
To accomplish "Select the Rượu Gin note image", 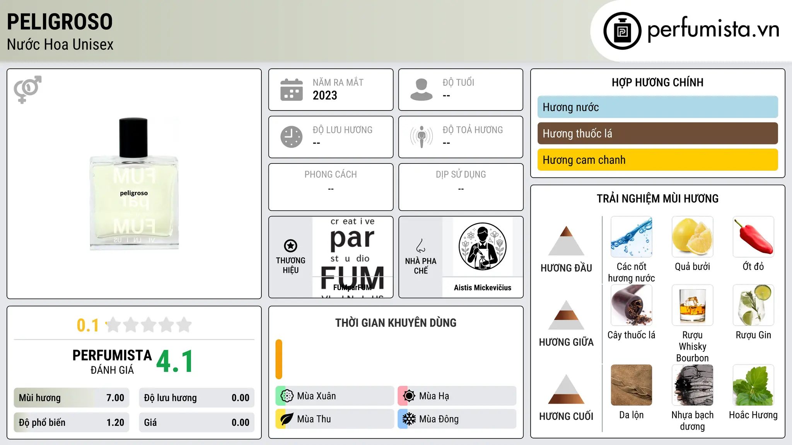I will click(753, 305).
